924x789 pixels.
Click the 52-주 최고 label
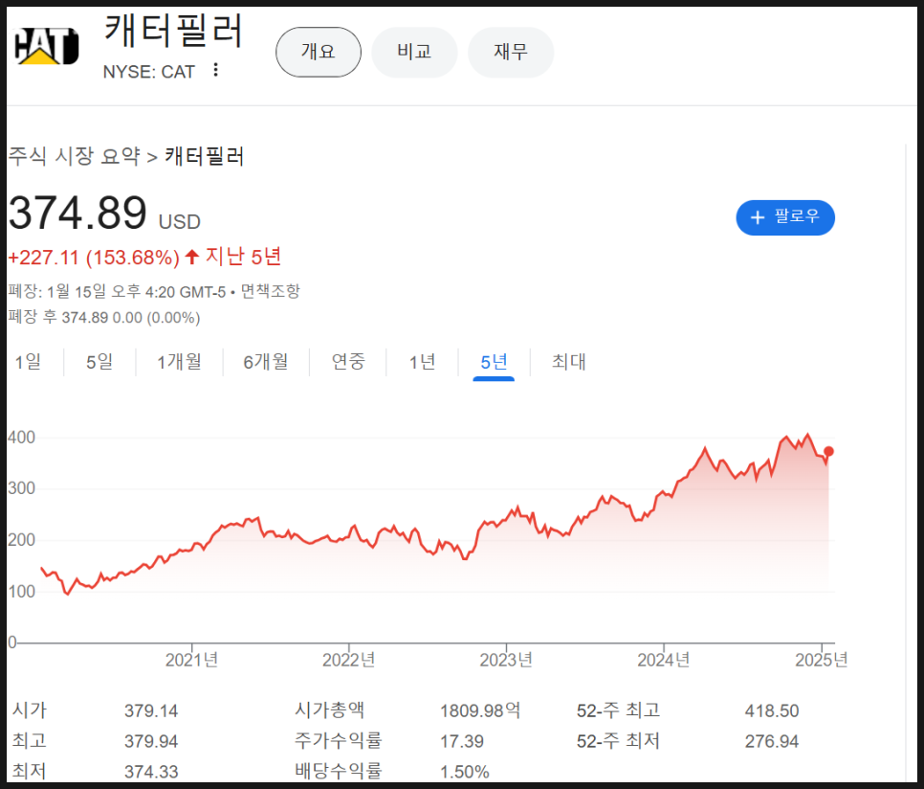[x=618, y=710]
